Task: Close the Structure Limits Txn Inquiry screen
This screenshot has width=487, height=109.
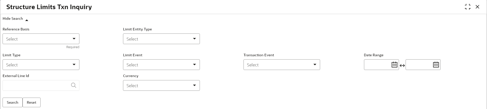Action: pyautogui.click(x=477, y=7)
